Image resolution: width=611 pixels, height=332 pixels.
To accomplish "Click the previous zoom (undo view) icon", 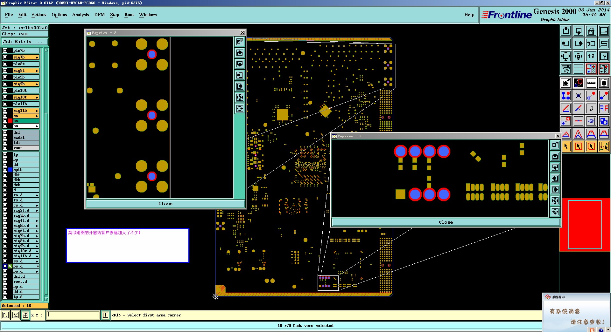I will click(x=591, y=44).
